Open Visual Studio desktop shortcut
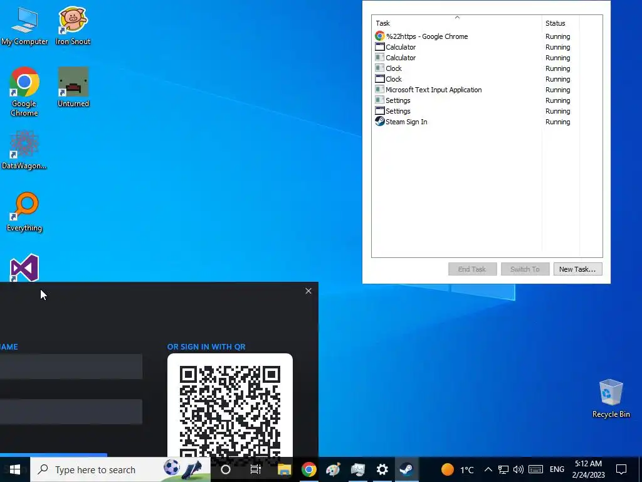The image size is (642, 482). pos(24,267)
